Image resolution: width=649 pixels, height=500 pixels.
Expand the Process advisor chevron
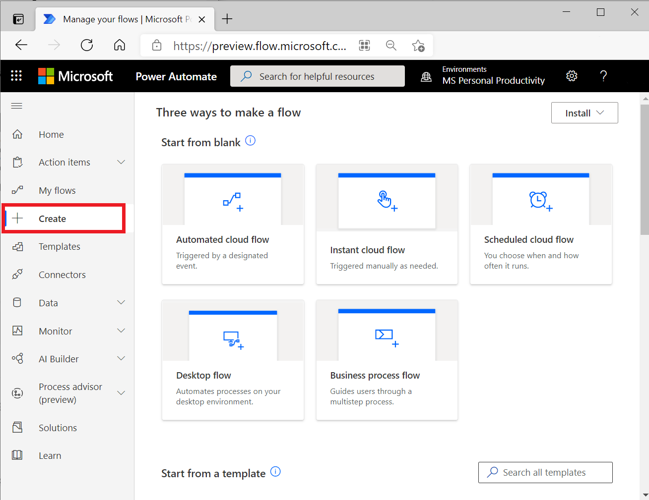(x=121, y=393)
